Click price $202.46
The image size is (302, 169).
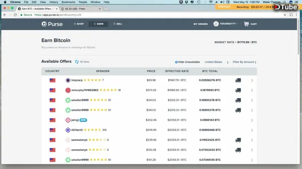tap(151, 120)
